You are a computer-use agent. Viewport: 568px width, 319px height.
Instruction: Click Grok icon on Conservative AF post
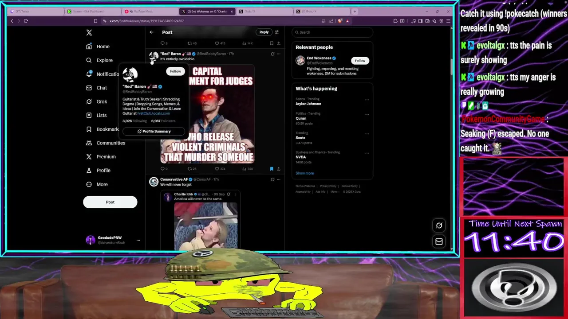[x=272, y=179]
